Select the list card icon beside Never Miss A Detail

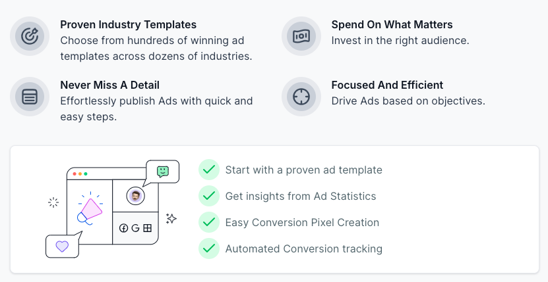tap(30, 97)
